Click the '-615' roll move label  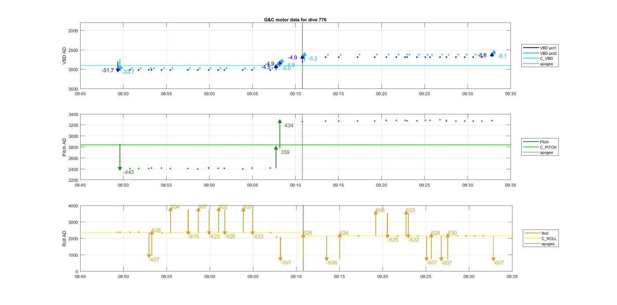[193, 236]
